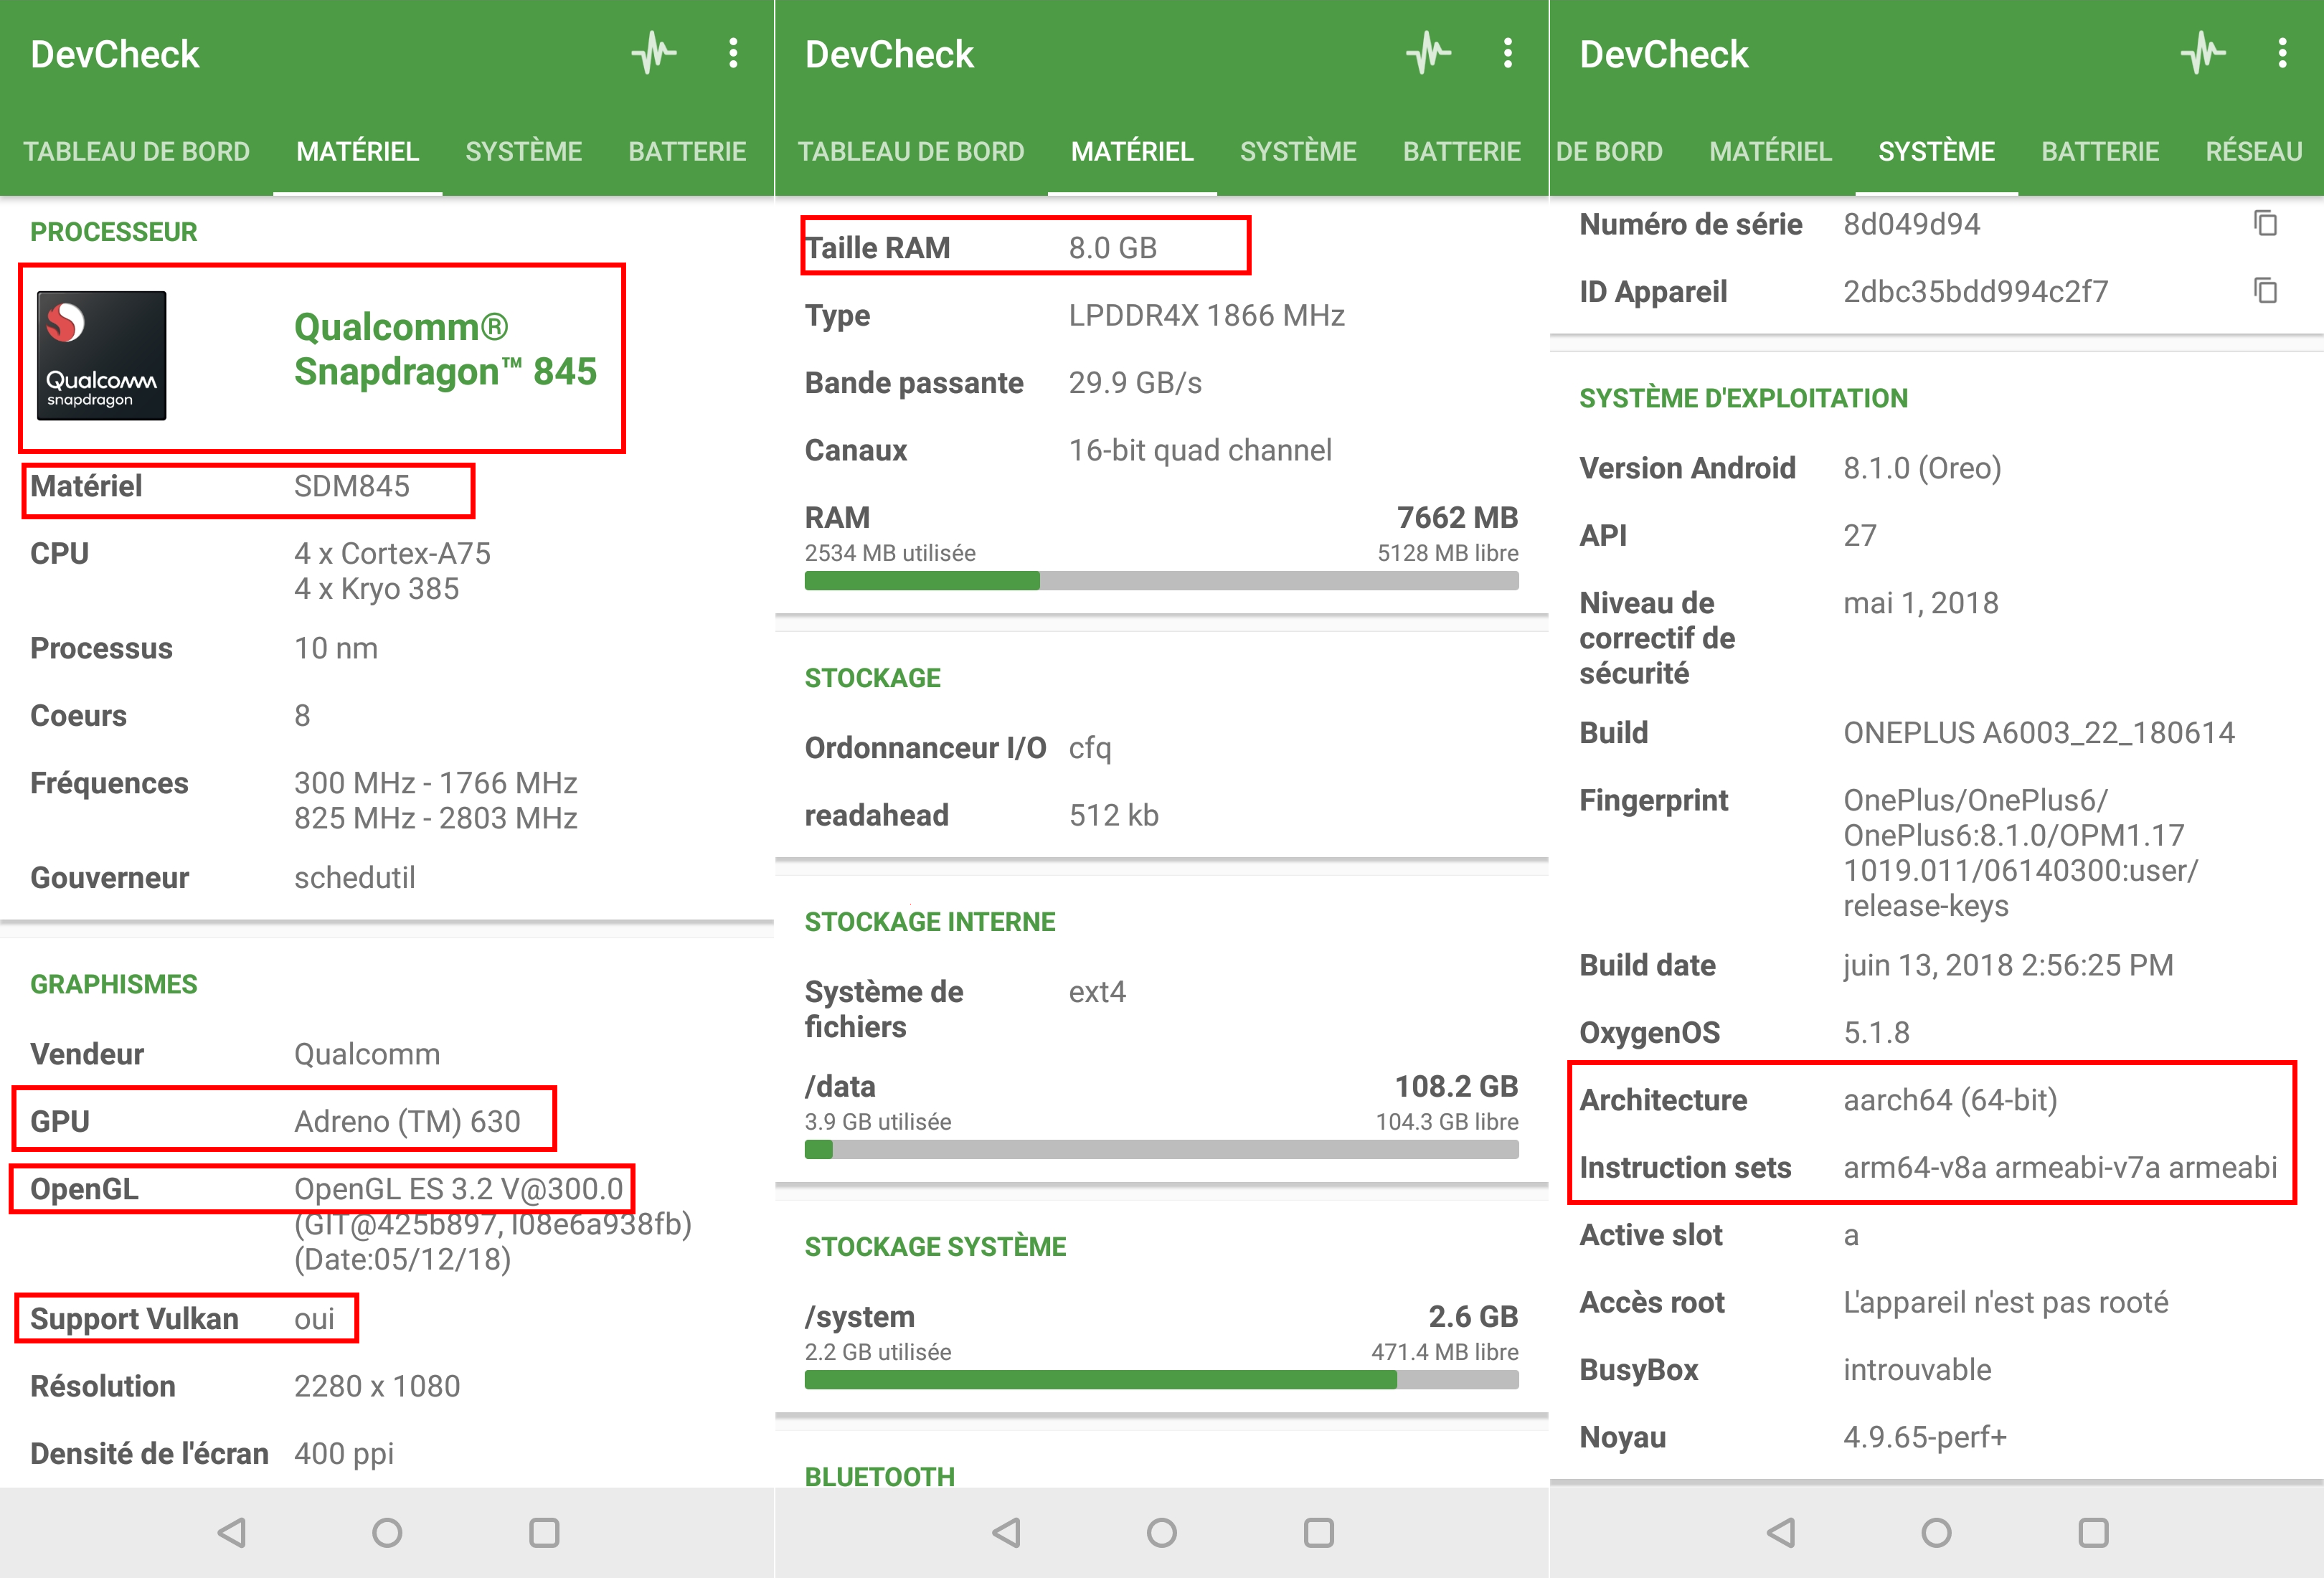Tap the LPDDR4X 1866 MHz type value
Viewport: 2324px width, 1578px height.
[1206, 315]
